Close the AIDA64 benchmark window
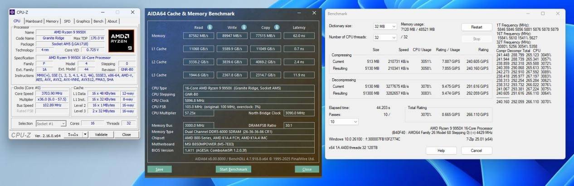 pyautogui.click(x=314, y=13)
